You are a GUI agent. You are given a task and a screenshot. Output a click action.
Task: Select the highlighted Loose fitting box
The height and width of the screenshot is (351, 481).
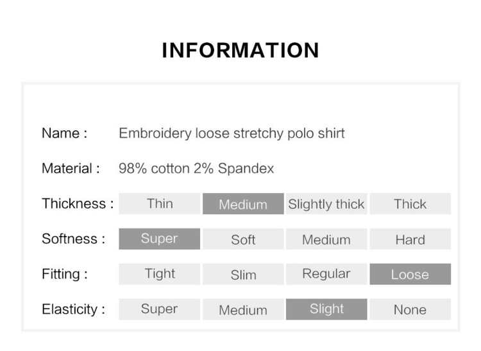tap(410, 274)
